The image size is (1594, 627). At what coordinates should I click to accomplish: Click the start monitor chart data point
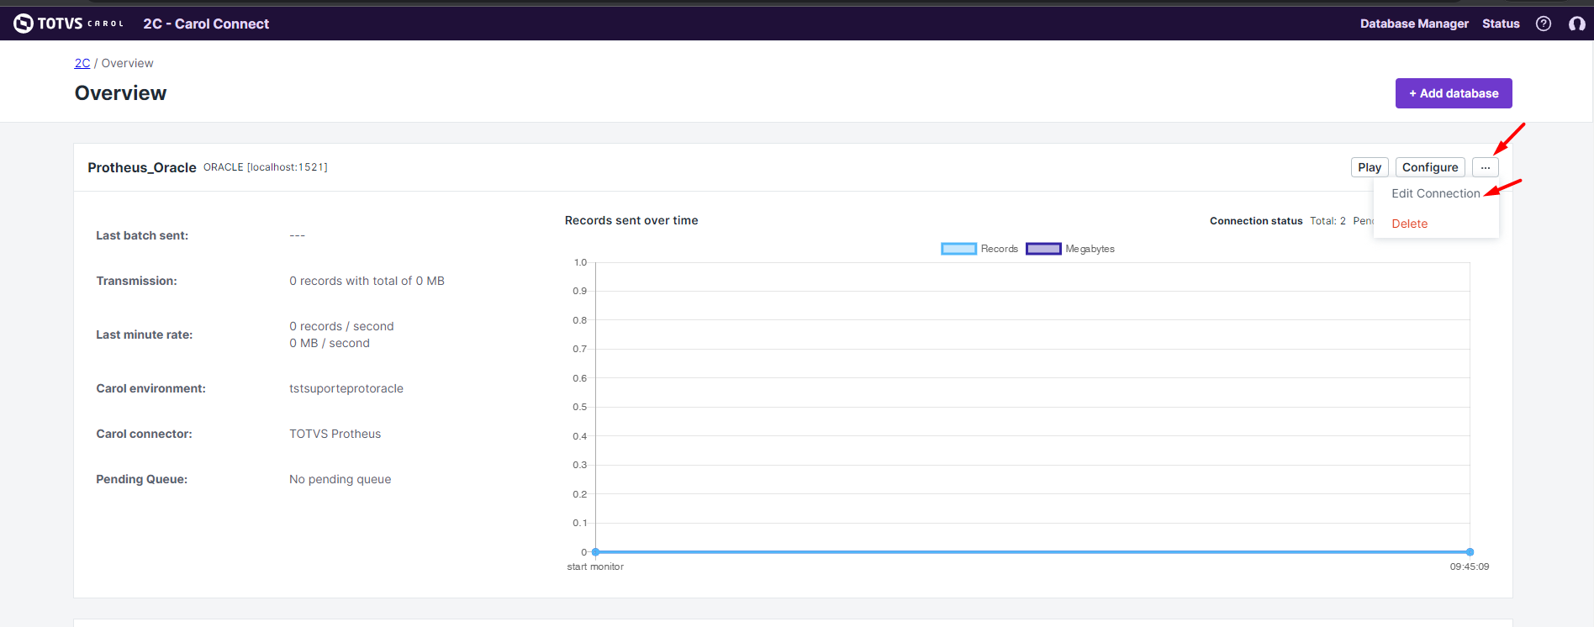(x=595, y=552)
